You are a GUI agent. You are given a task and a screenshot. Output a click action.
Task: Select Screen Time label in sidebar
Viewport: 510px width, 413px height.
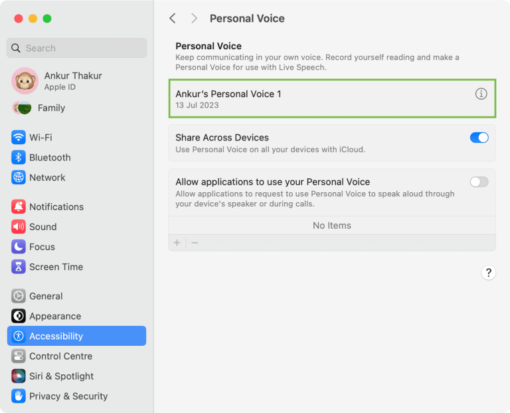[56, 267]
